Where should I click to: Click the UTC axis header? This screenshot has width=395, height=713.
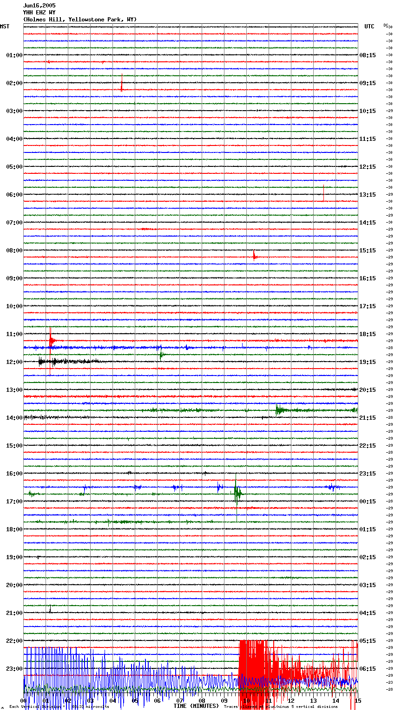pyautogui.click(x=369, y=26)
